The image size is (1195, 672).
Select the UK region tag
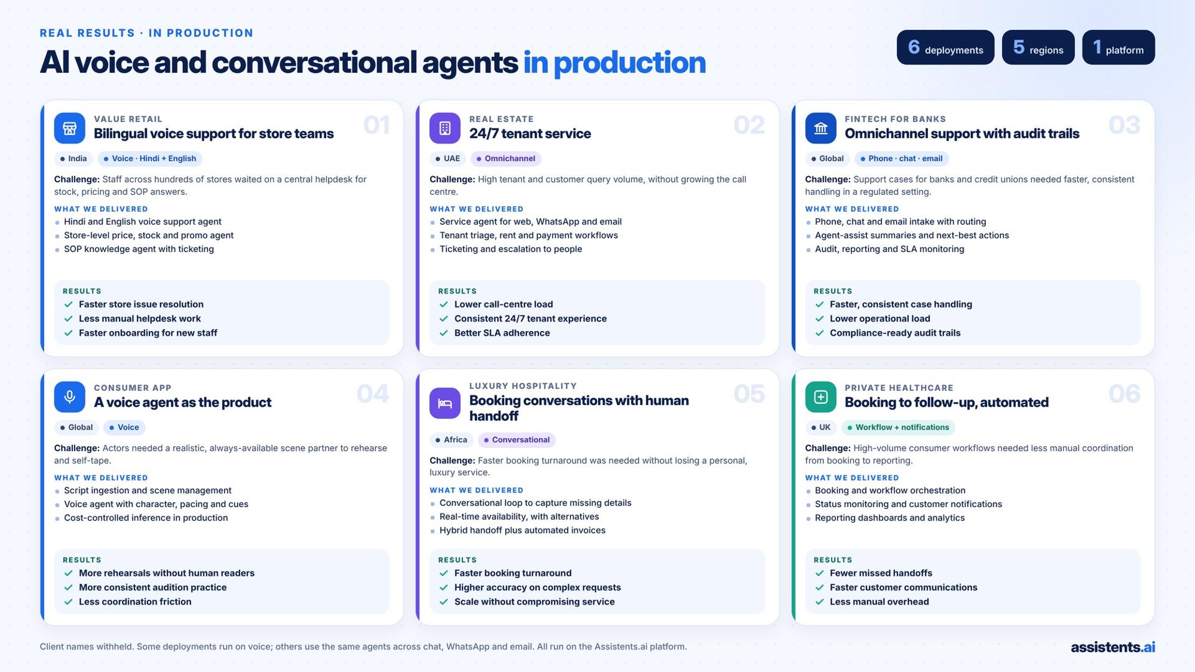click(x=821, y=427)
